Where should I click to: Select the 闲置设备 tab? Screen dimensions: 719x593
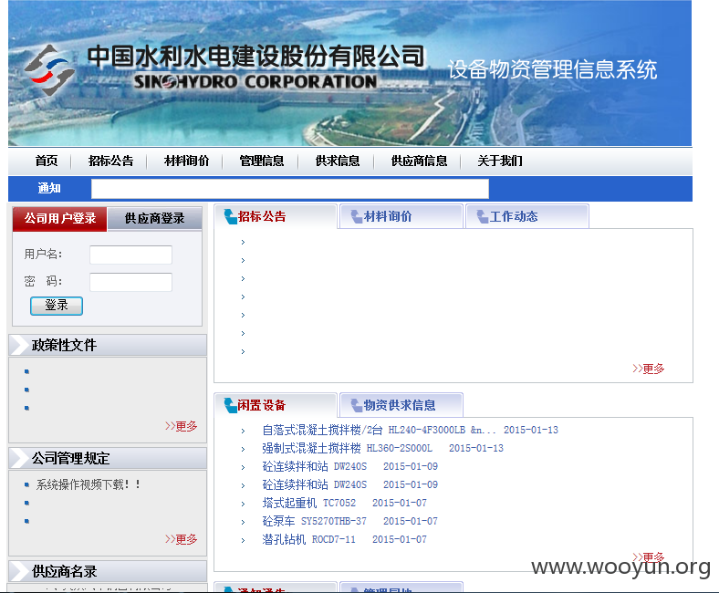pos(276,405)
